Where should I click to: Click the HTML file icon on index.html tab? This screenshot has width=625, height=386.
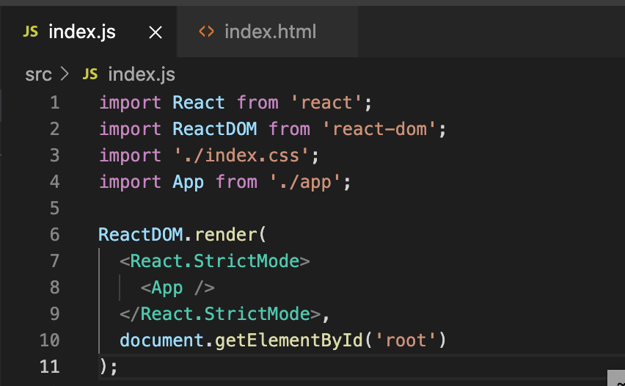tap(206, 32)
